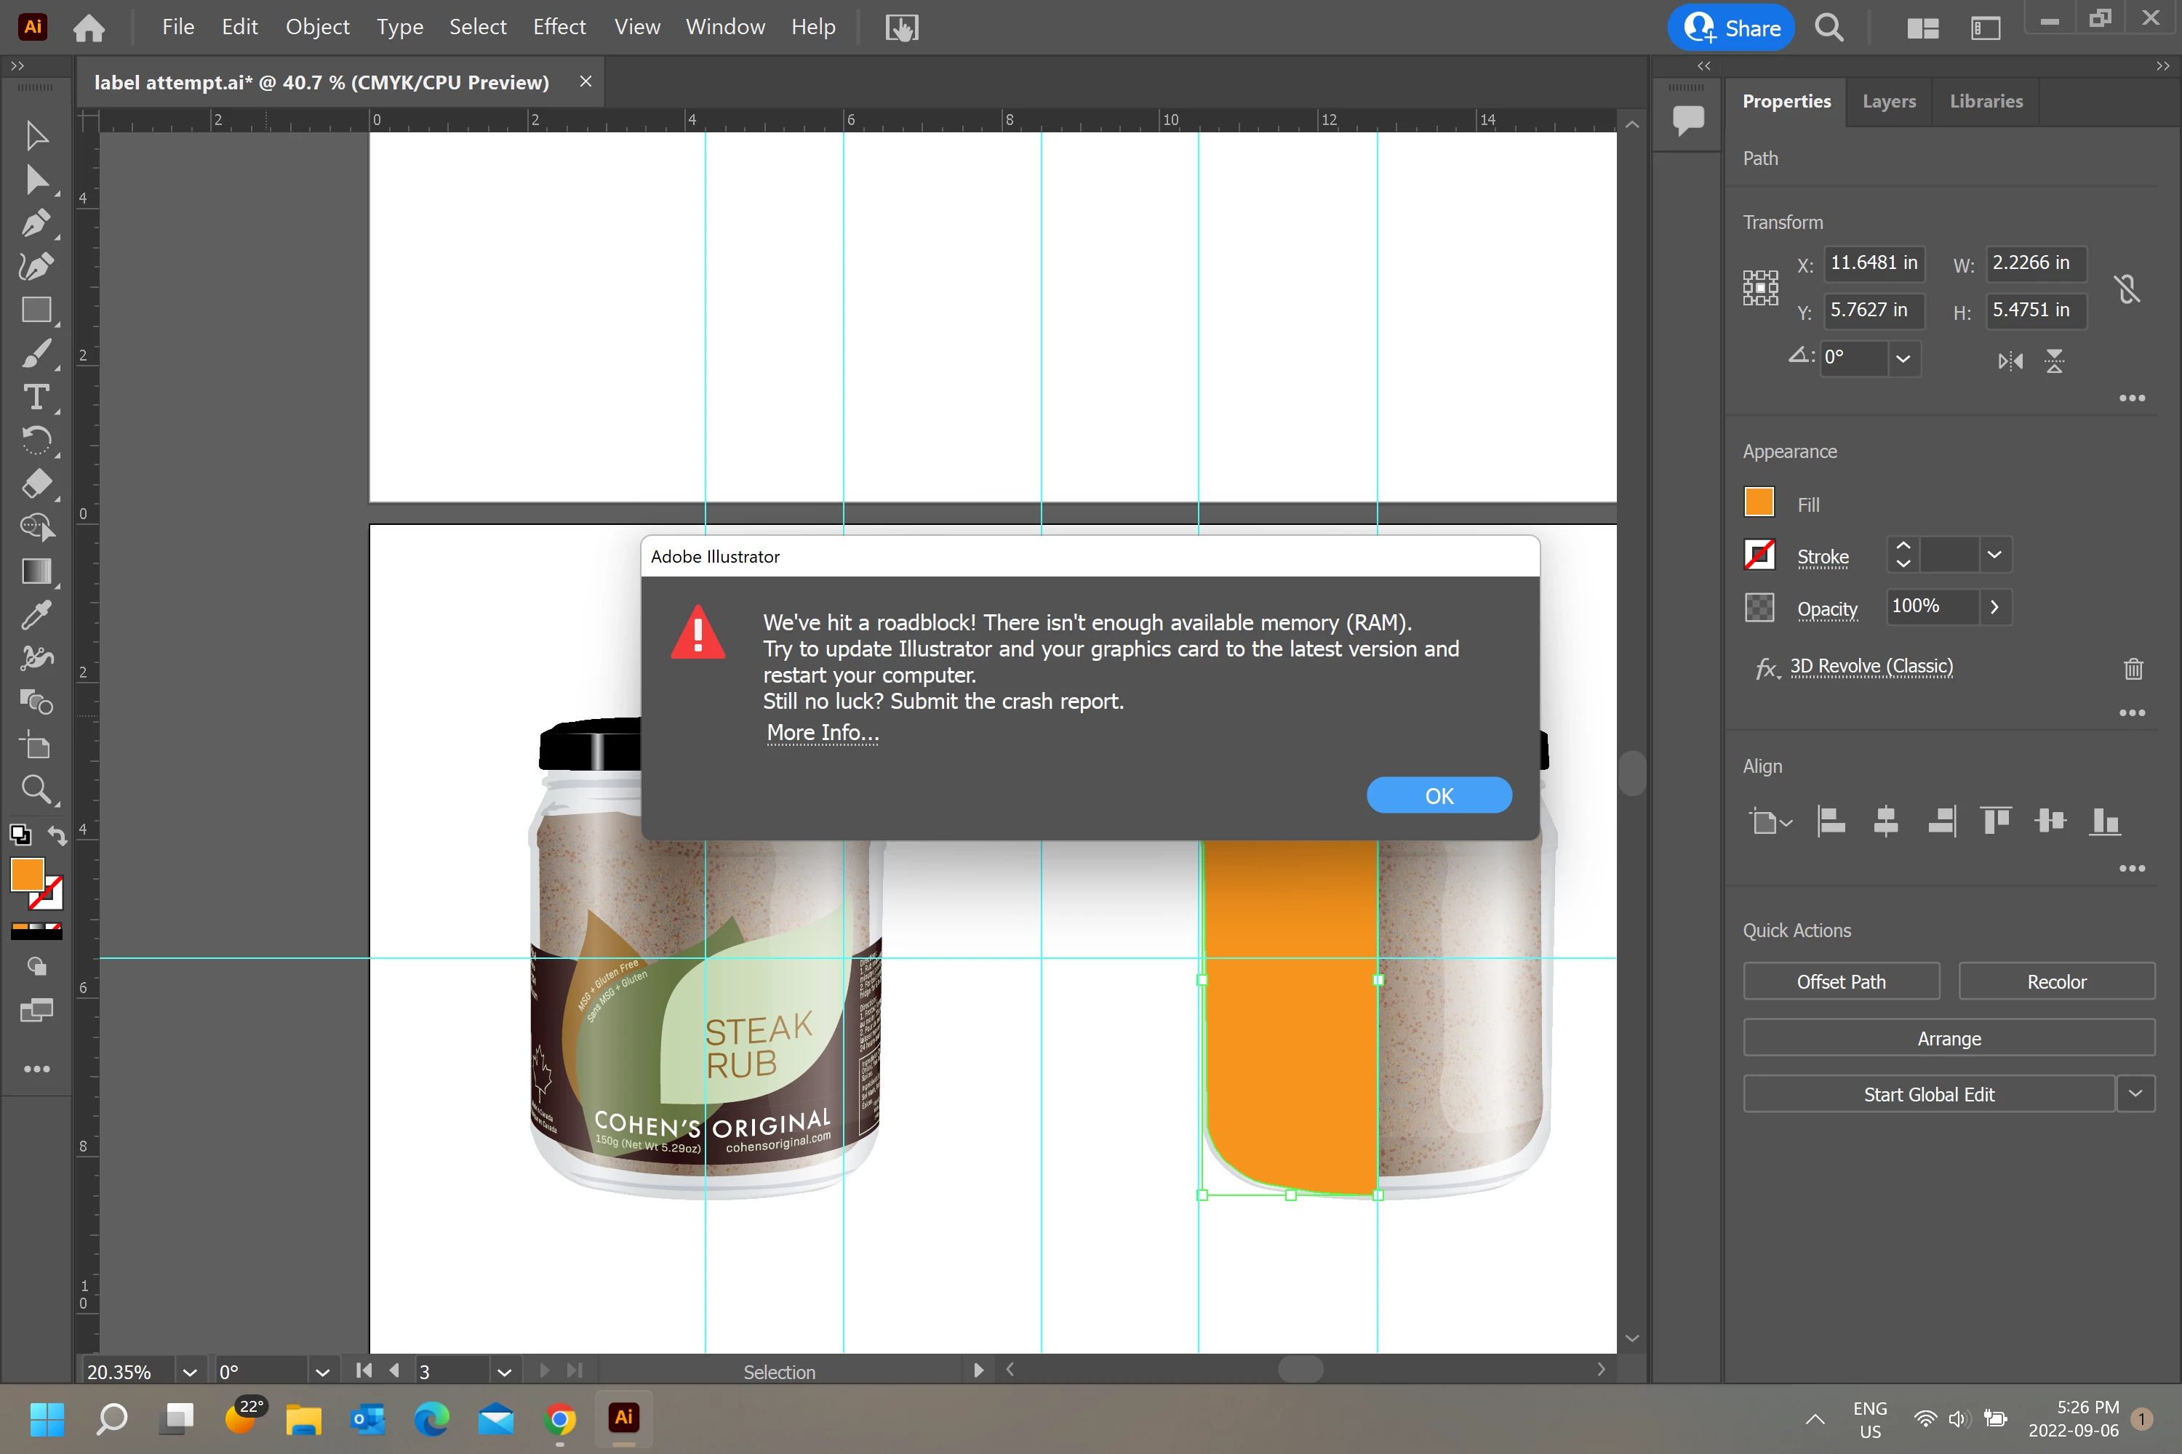The image size is (2182, 1454).
Task: Open the Effect menu
Action: (559, 27)
